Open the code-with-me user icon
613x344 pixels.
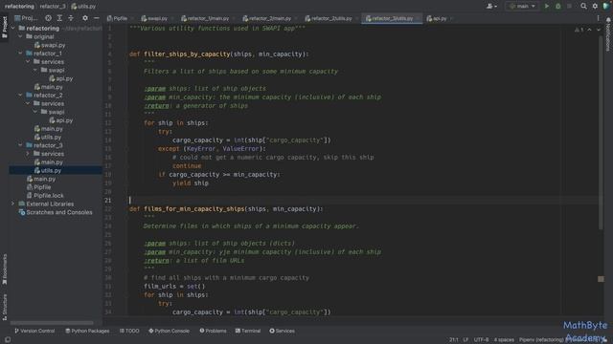tap(491, 7)
